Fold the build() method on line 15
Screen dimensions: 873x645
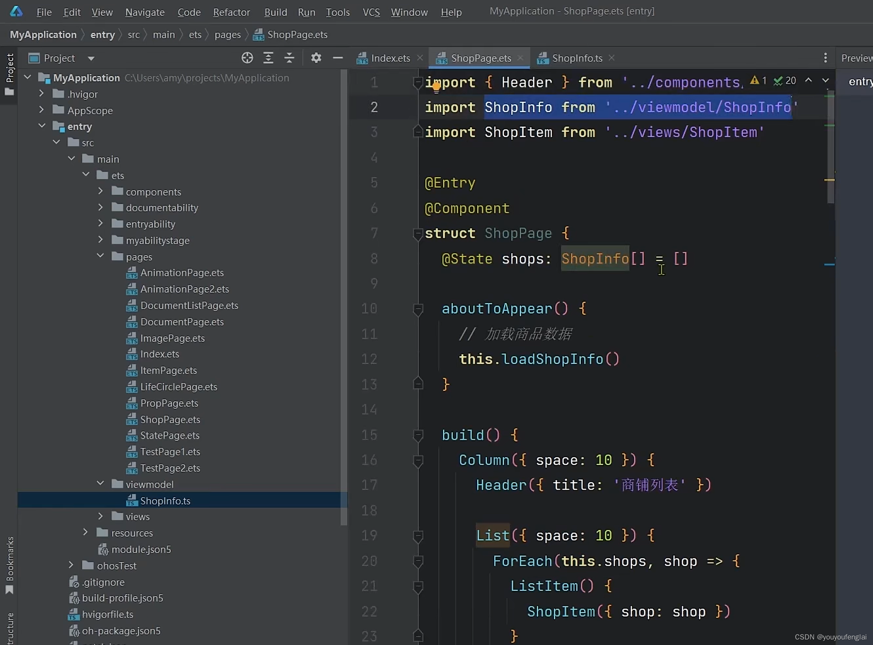coord(418,436)
